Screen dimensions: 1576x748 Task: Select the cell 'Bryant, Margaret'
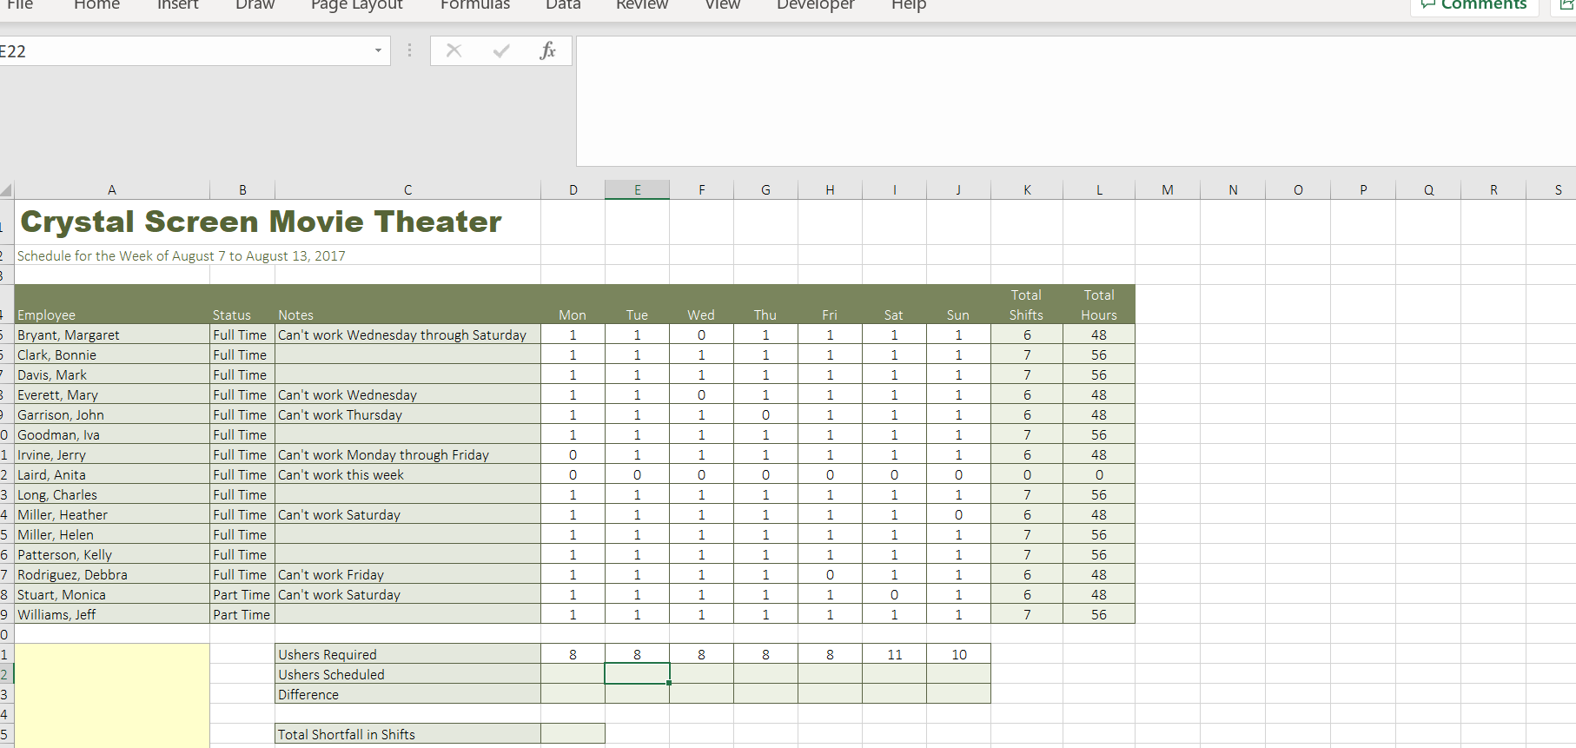tap(112, 334)
